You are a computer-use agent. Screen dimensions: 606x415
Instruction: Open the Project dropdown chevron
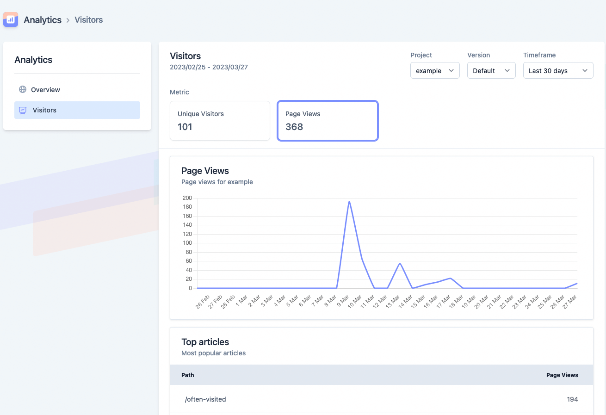click(451, 70)
